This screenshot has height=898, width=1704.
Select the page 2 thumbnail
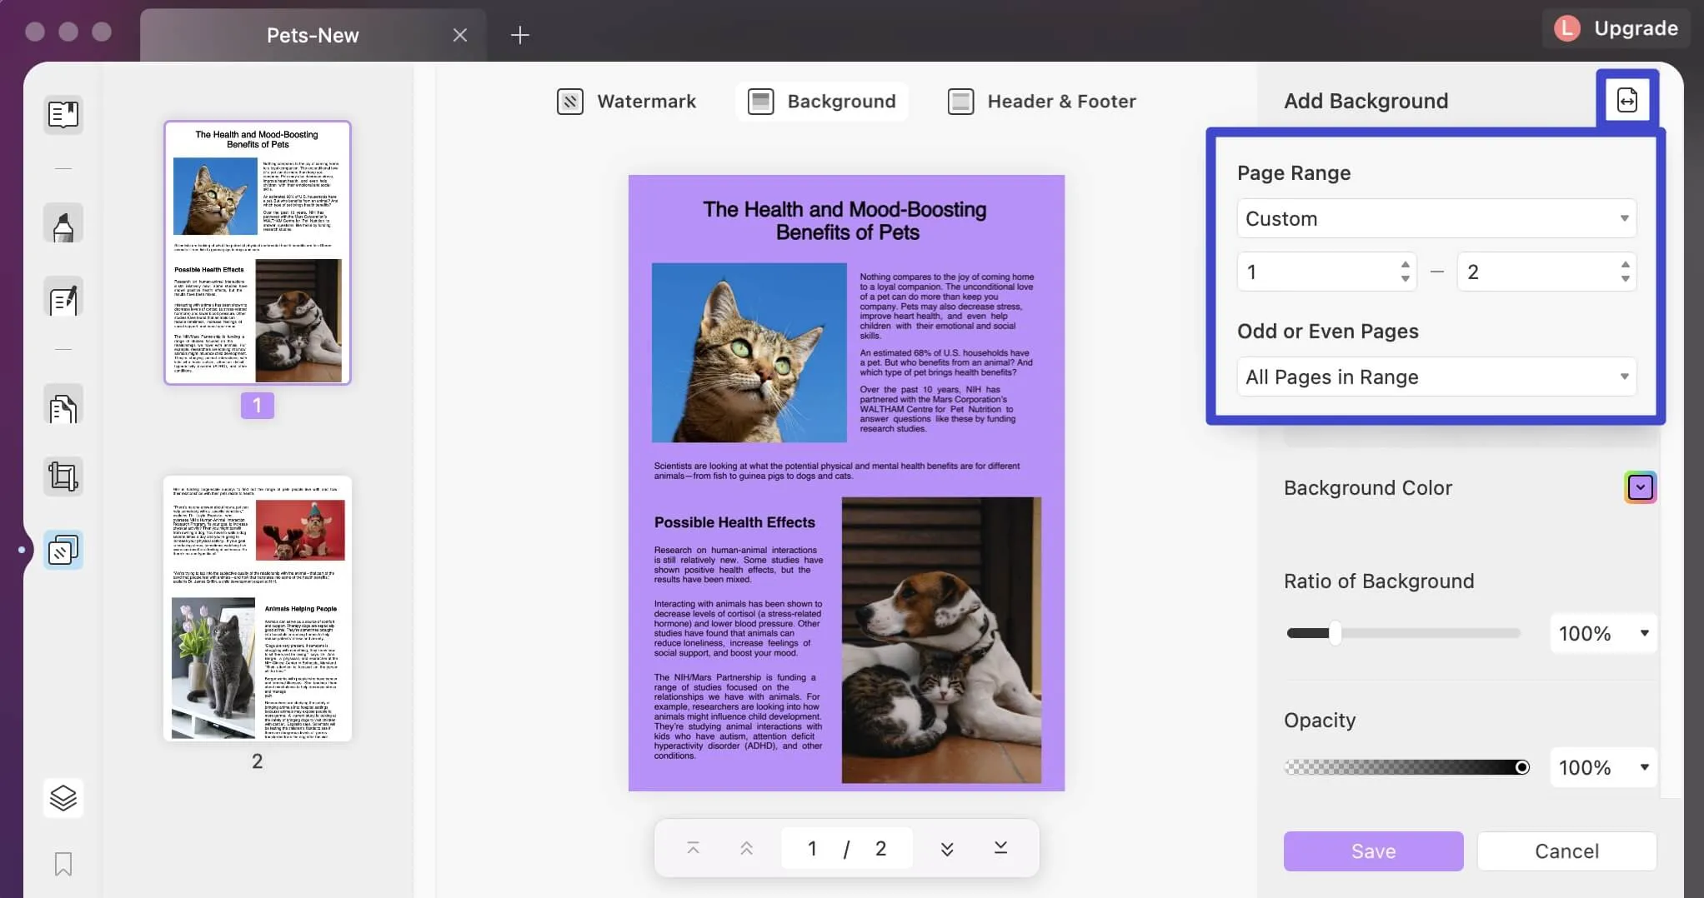pos(258,608)
